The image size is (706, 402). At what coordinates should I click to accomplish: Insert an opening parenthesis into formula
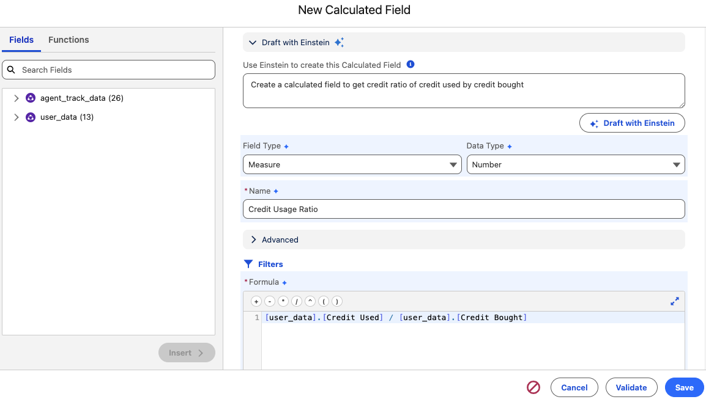324,301
